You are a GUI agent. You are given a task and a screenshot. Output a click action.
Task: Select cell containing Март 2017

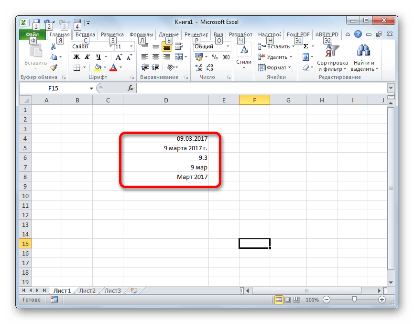tap(166, 177)
